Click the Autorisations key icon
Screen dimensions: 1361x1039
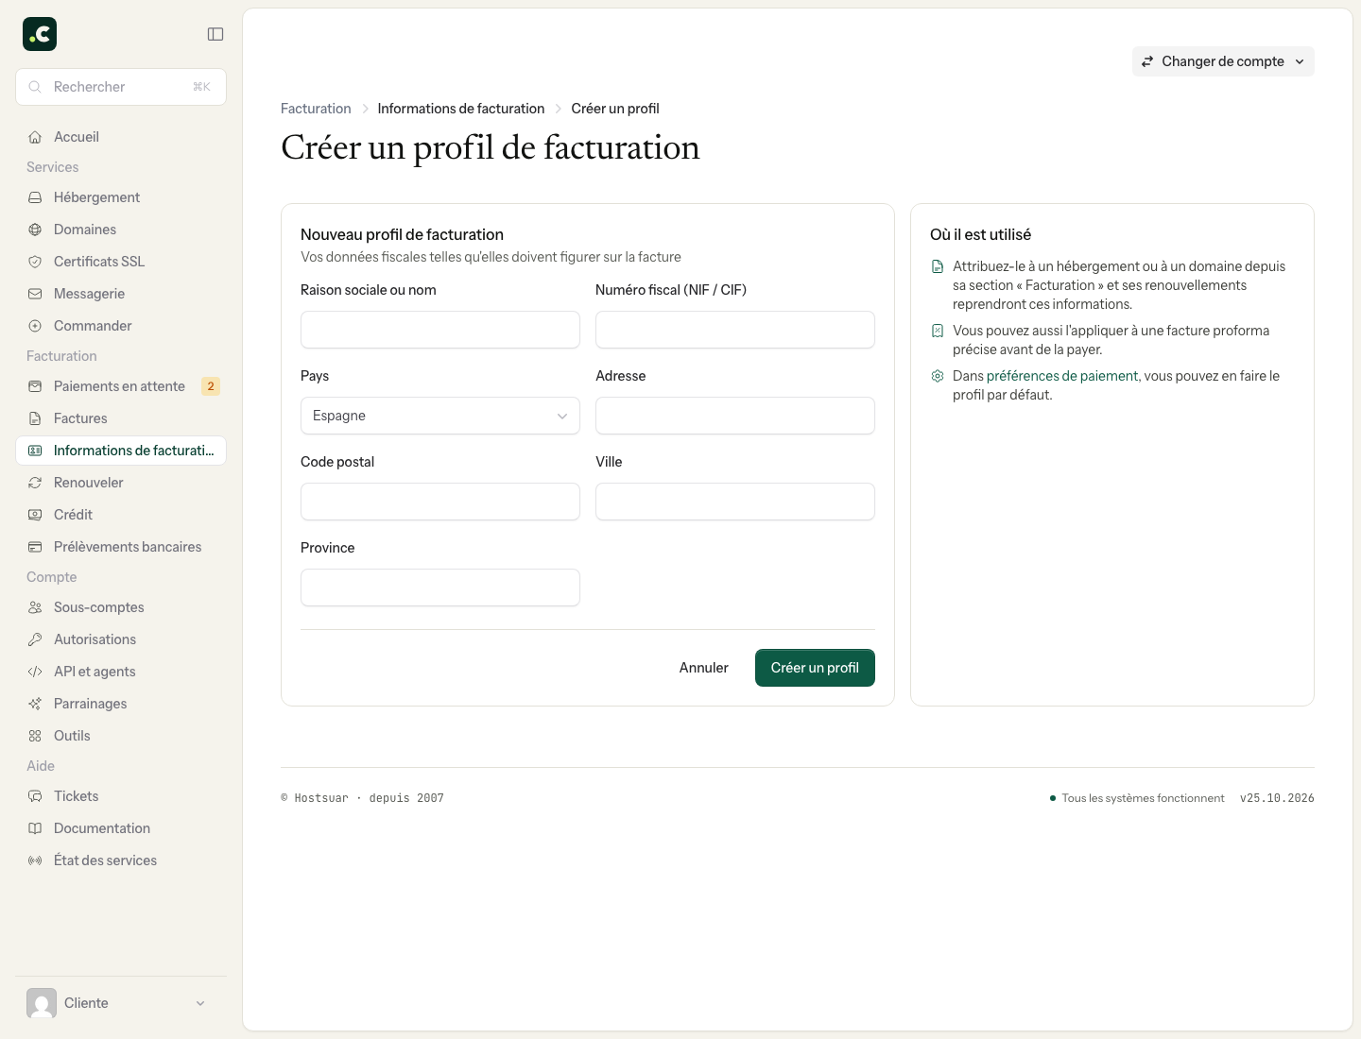(35, 639)
